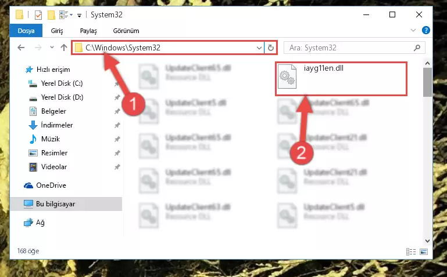Screen dimensions: 447x277
Task: Go up one folder level
Action: coord(64,48)
